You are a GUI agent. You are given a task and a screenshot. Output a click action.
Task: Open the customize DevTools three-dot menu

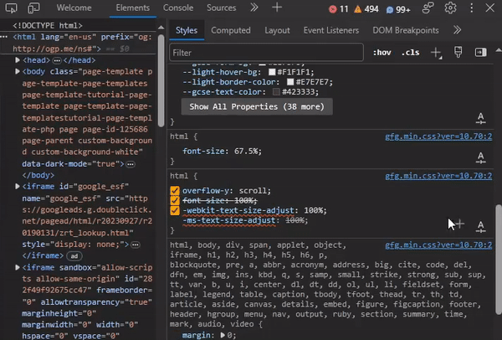click(472, 8)
